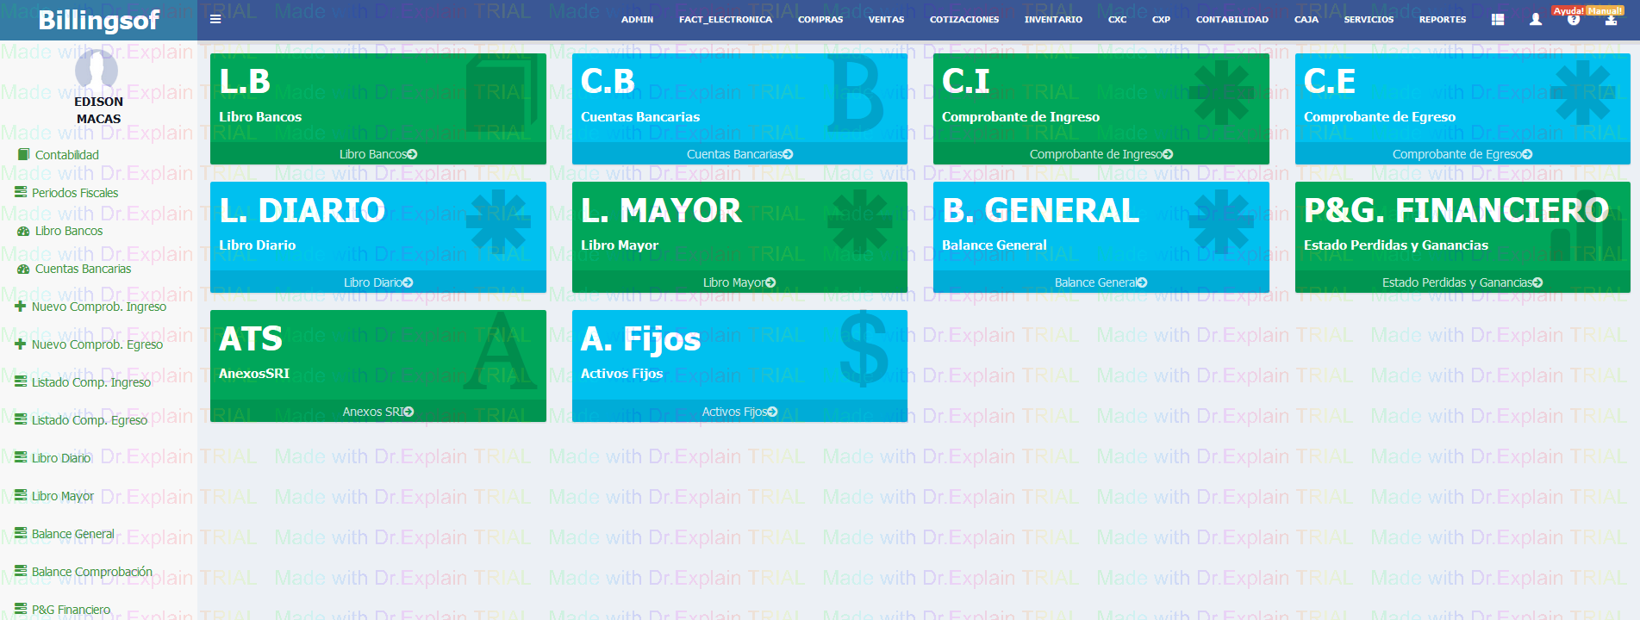This screenshot has width=1640, height=620.
Task: Open the Cuentas Bancarias tile link
Action: [x=739, y=154]
